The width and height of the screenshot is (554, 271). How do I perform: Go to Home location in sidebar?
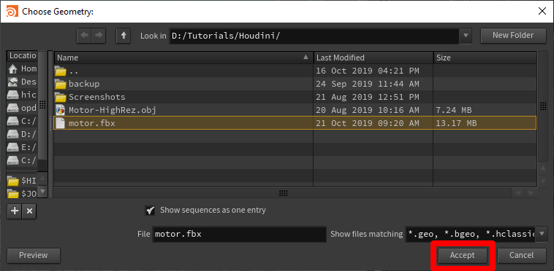click(x=22, y=68)
